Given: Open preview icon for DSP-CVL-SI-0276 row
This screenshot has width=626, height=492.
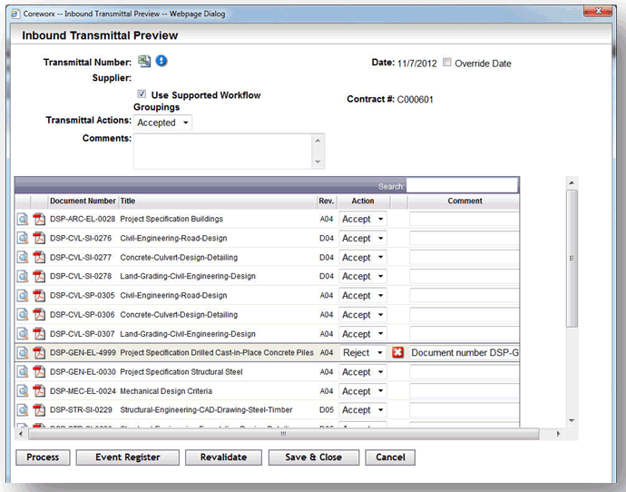Looking at the screenshot, I should point(23,238).
